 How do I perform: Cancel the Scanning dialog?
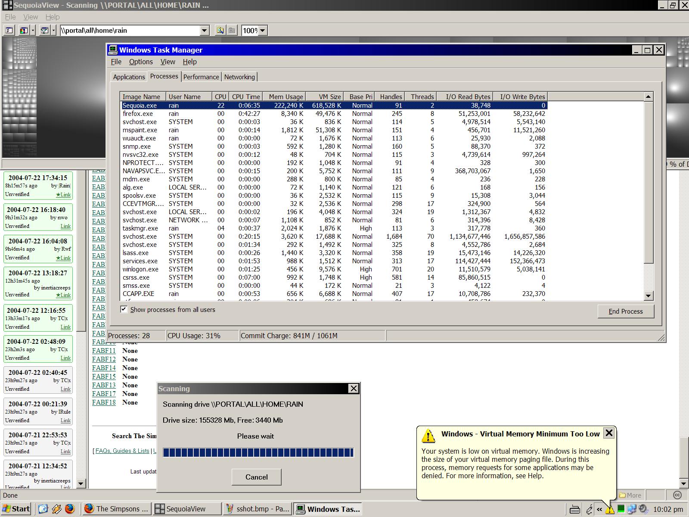coord(257,477)
